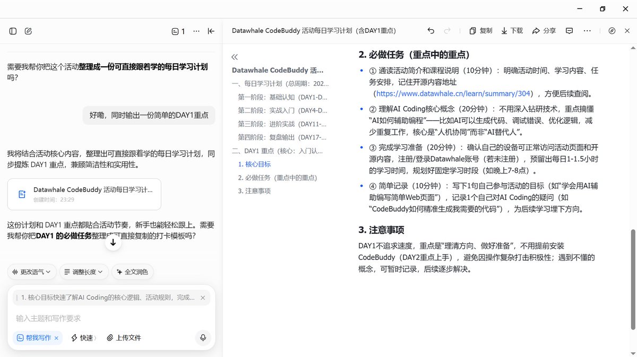Click the document file icon on the card

pyautogui.click(x=22, y=194)
